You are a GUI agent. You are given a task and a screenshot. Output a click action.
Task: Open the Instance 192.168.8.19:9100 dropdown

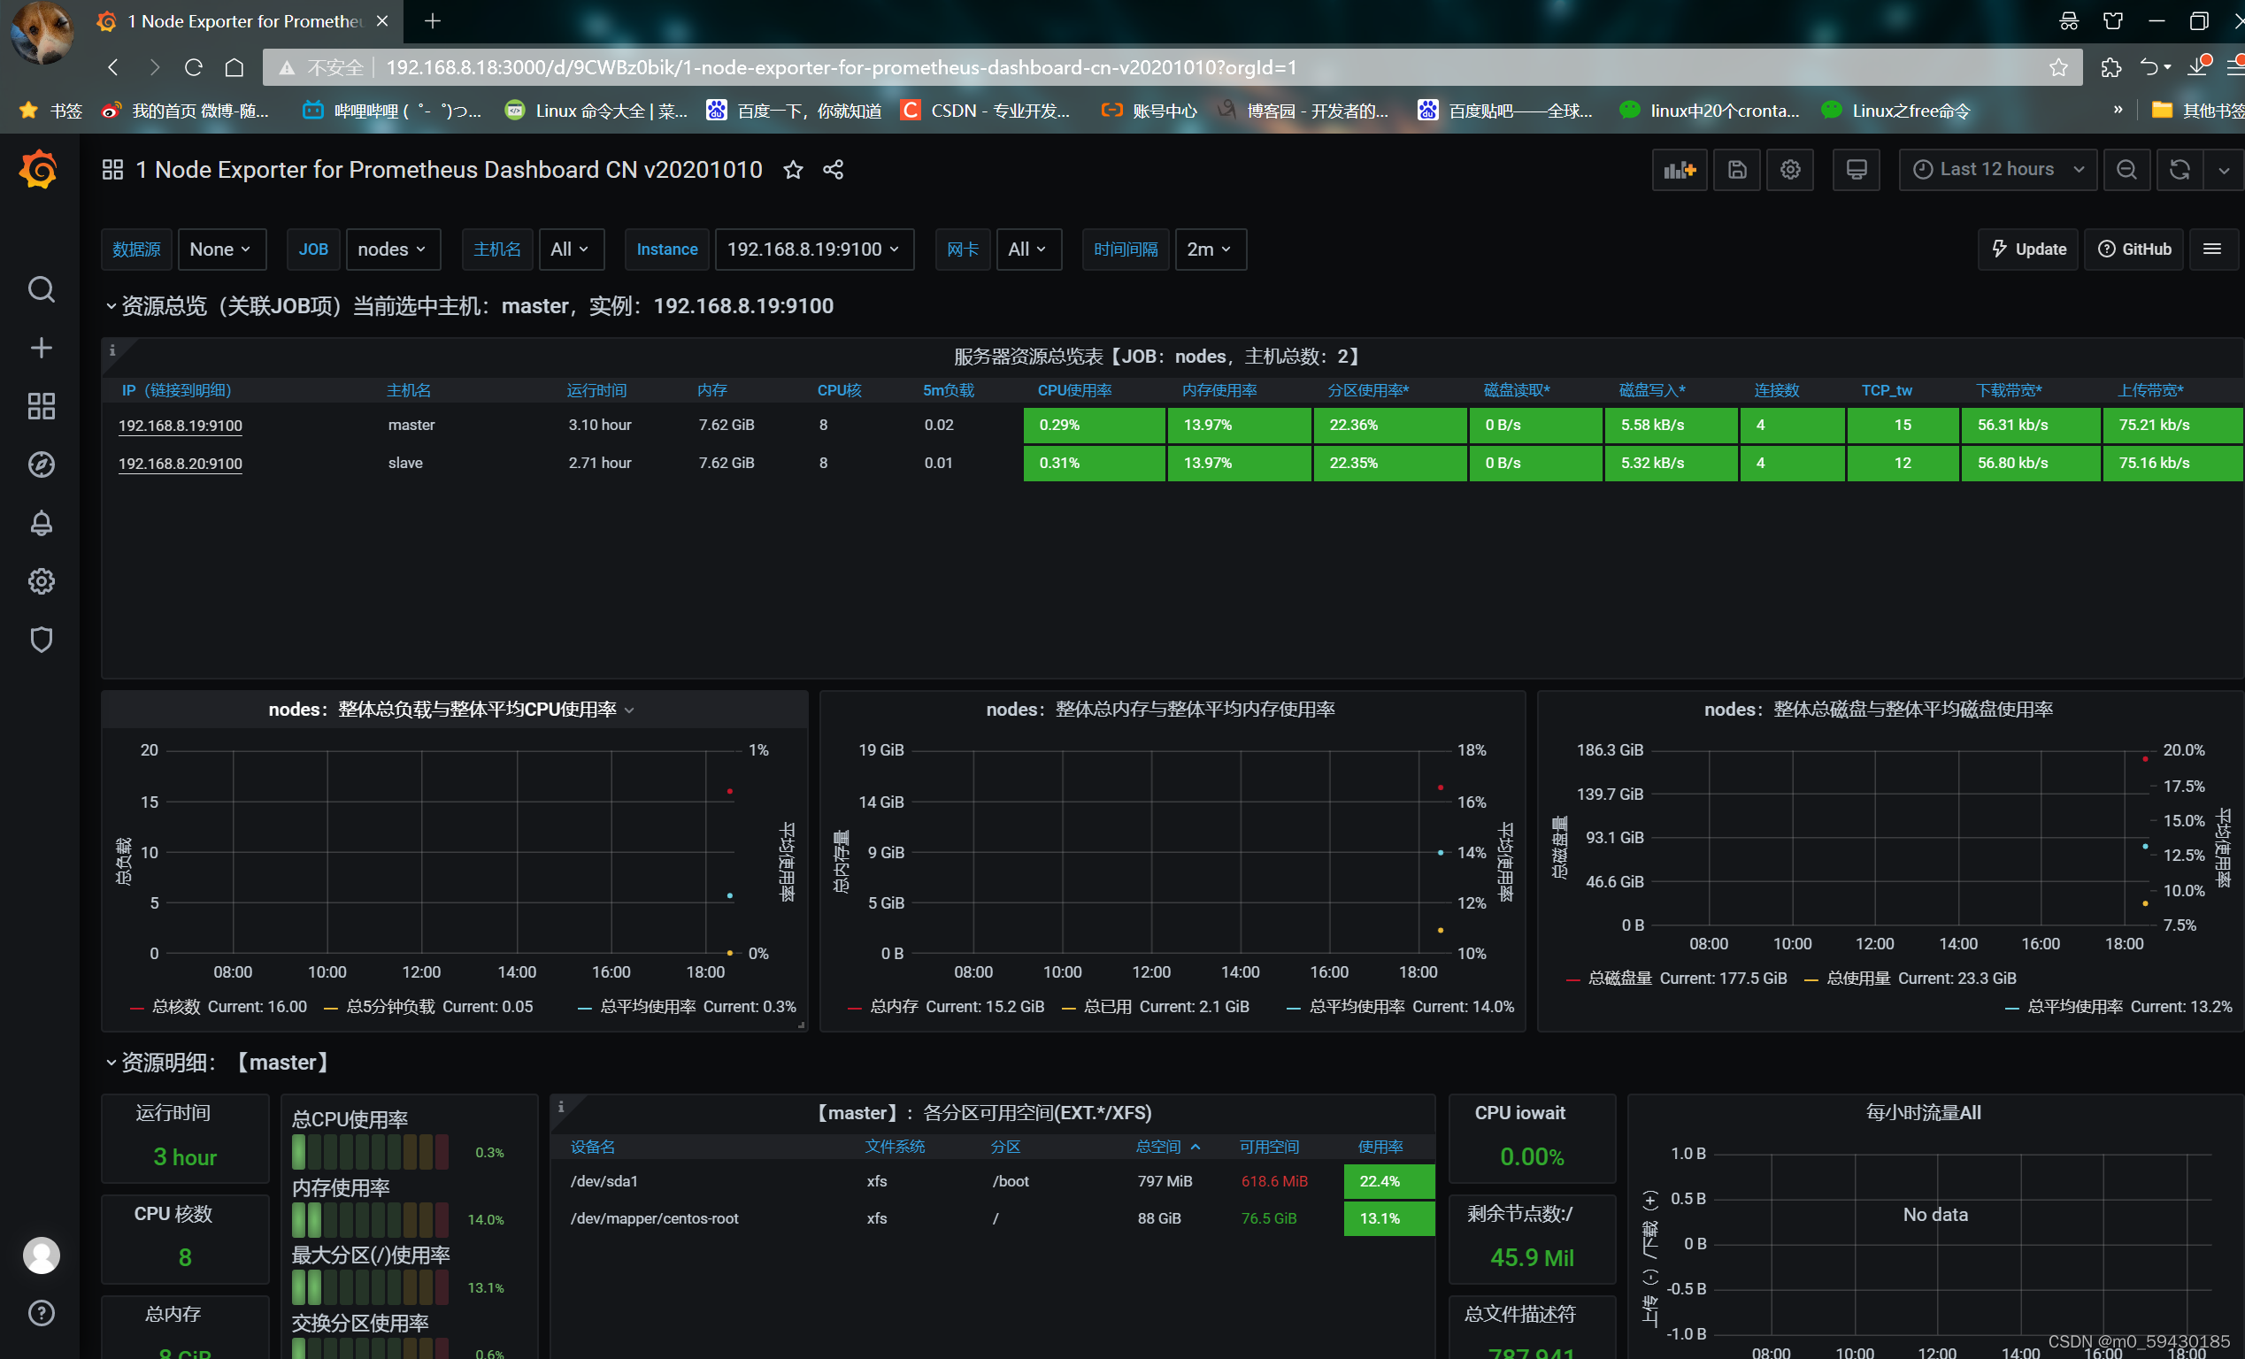tap(813, 250)
